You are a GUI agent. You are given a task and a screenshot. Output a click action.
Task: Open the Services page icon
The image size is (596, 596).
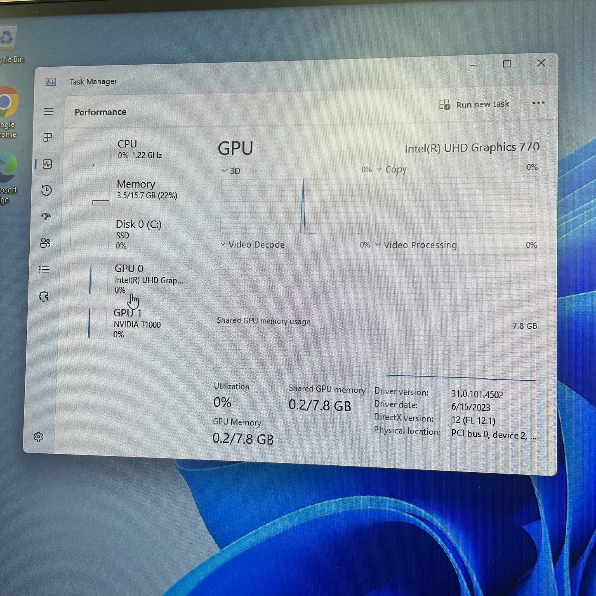(x=44, y=296)
